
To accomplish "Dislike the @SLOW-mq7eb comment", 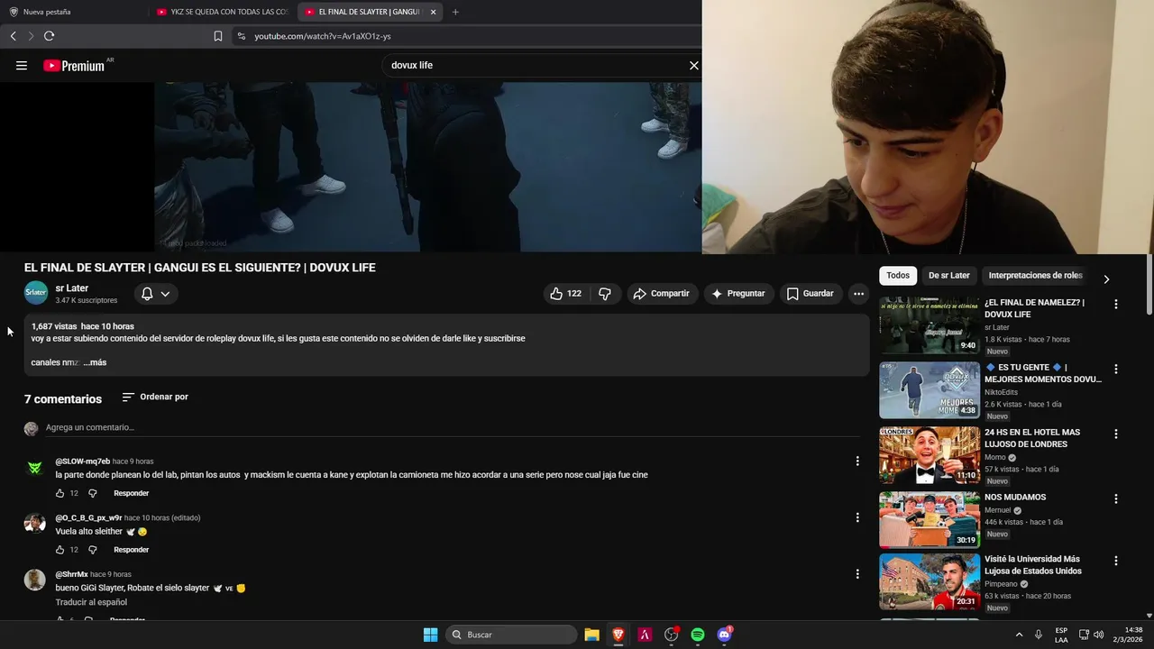I will [92, 493].
